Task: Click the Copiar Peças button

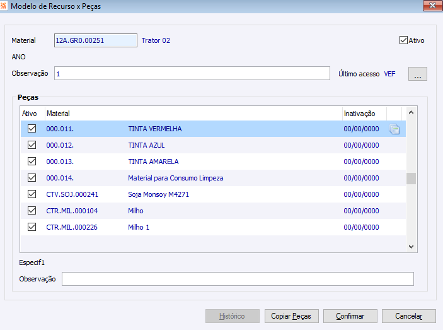Action: [x=291, y=316]
